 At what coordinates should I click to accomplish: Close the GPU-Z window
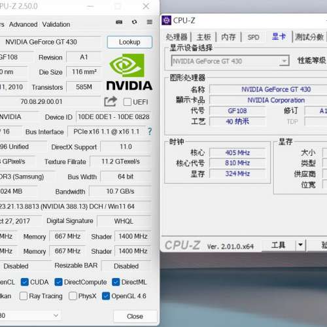click(x=146, y=6)
